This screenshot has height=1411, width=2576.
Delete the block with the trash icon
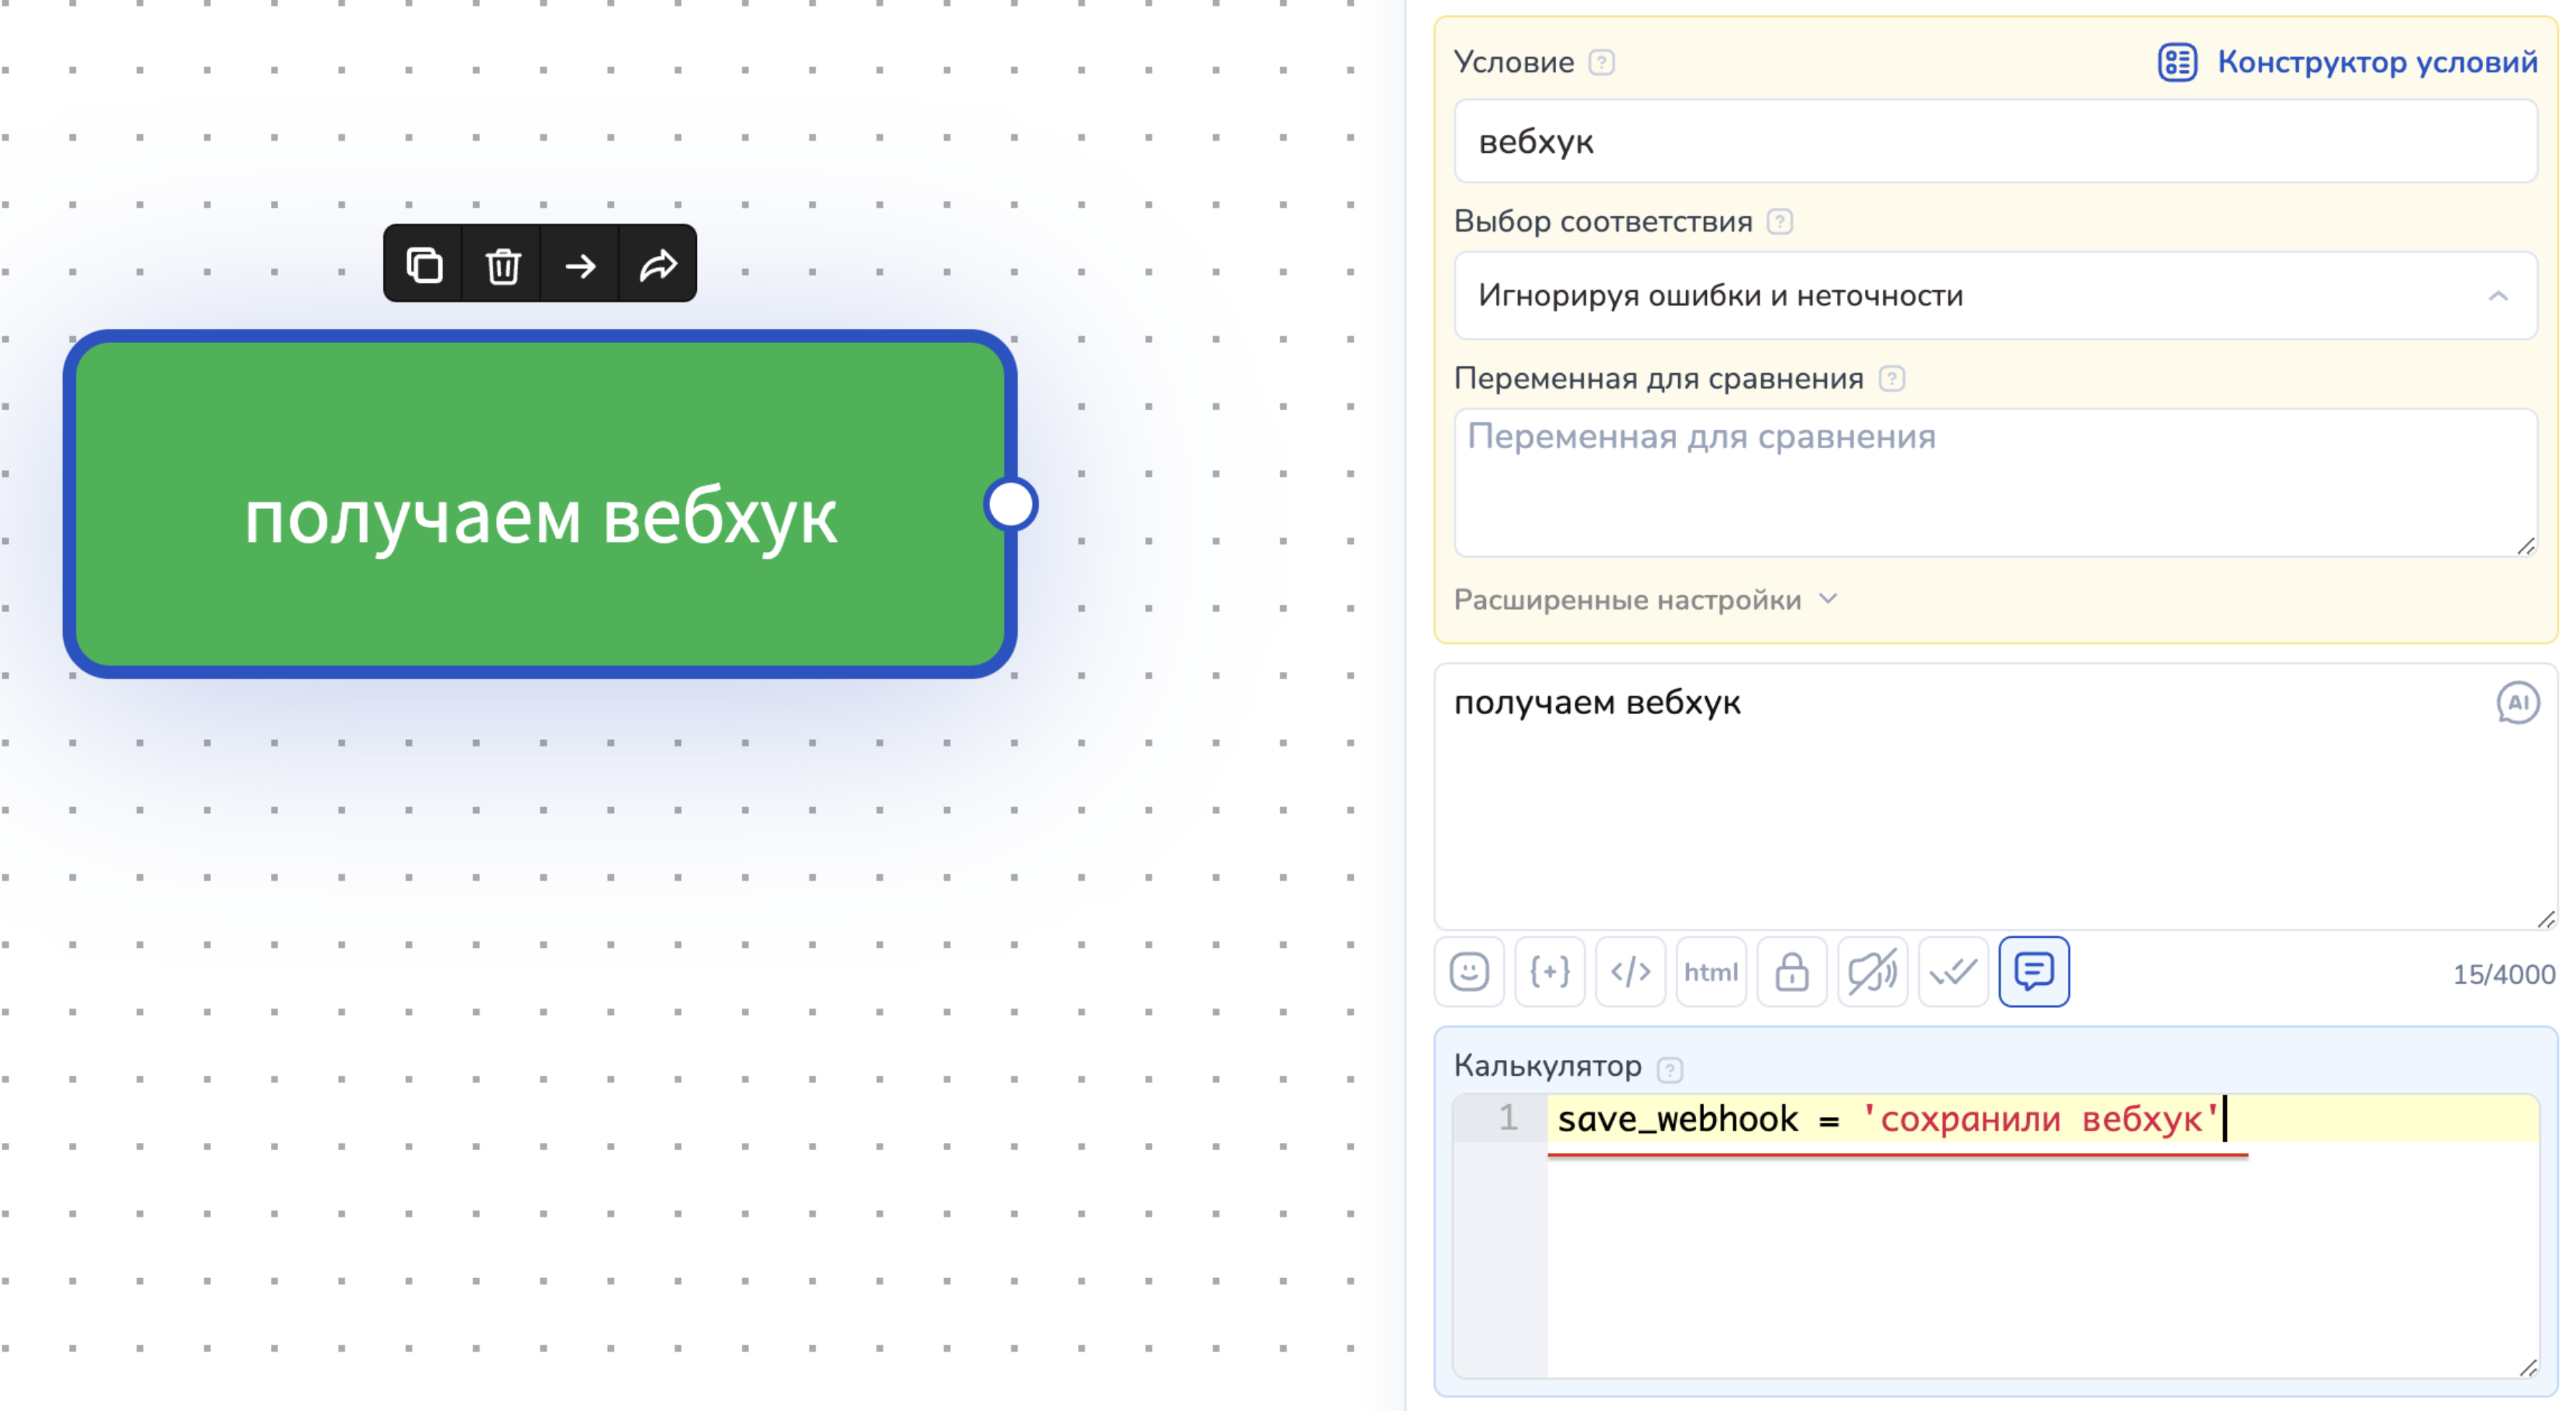pyautogui.click(x=502, y=265)
